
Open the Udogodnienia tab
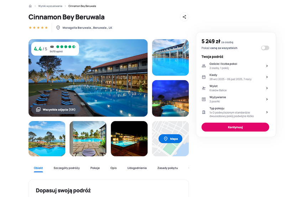[137, 168]
